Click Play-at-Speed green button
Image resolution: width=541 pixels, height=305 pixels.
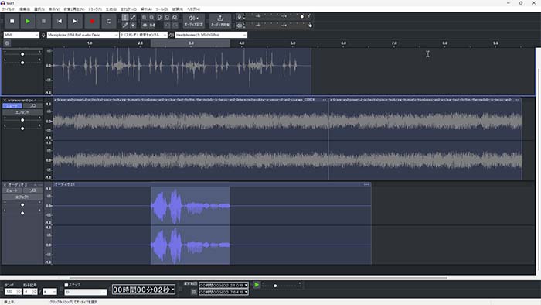257,285
